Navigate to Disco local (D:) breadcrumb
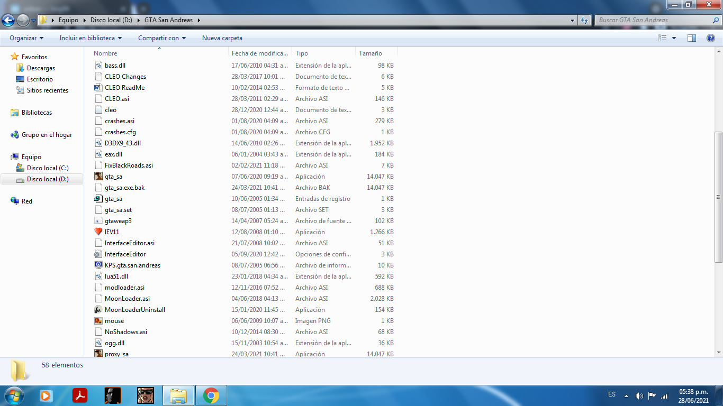 coord(112,20)
